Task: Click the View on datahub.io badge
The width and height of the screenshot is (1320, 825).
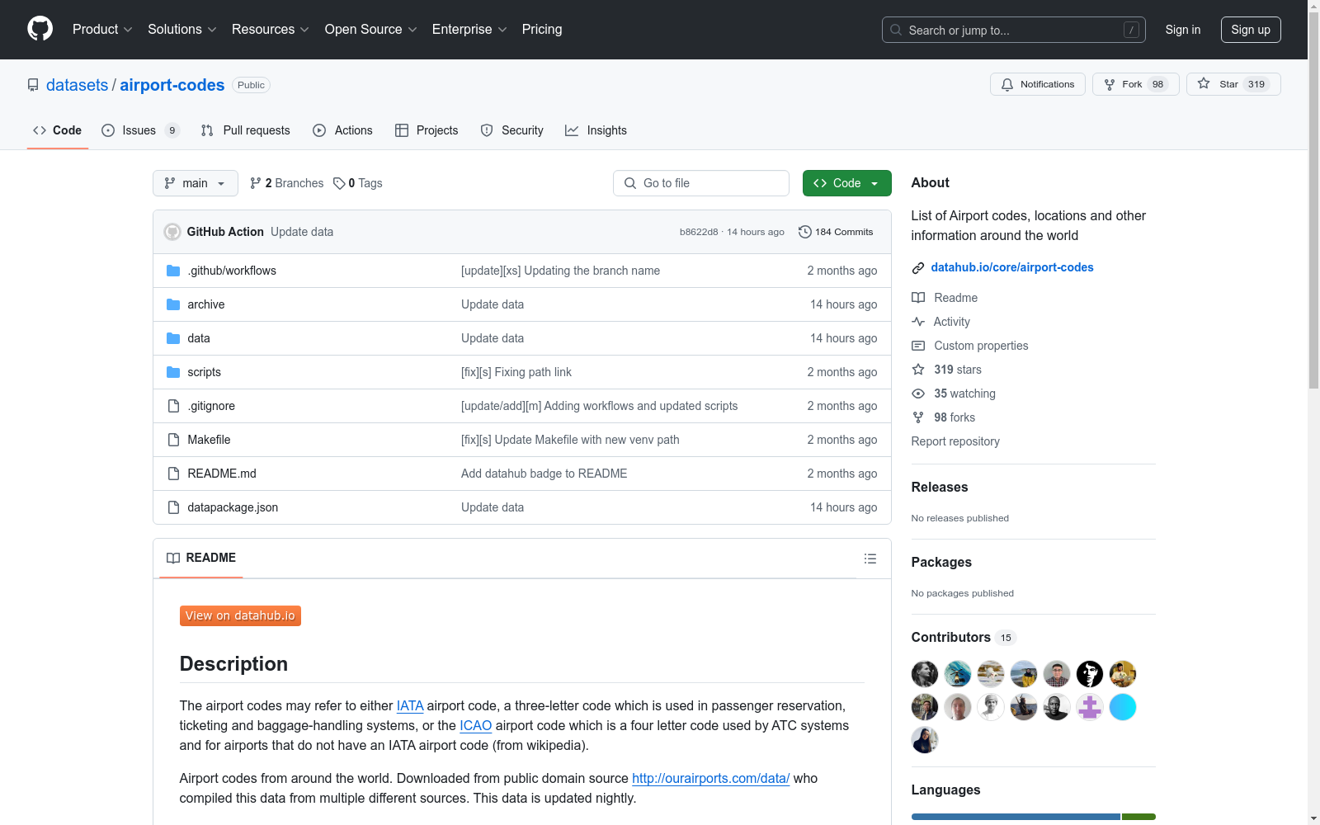Action: pyautogui.click(x=240, y=615)
